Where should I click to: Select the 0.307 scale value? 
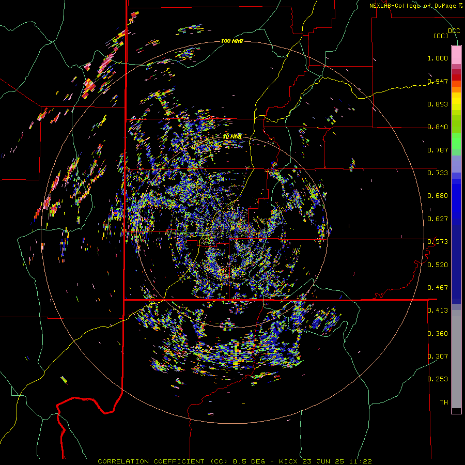pos(438,357)
